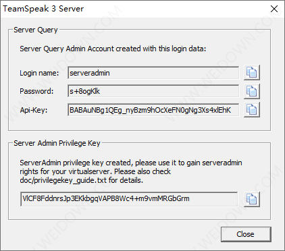Click the Login name field showing serveradmin

pos(153,73)
